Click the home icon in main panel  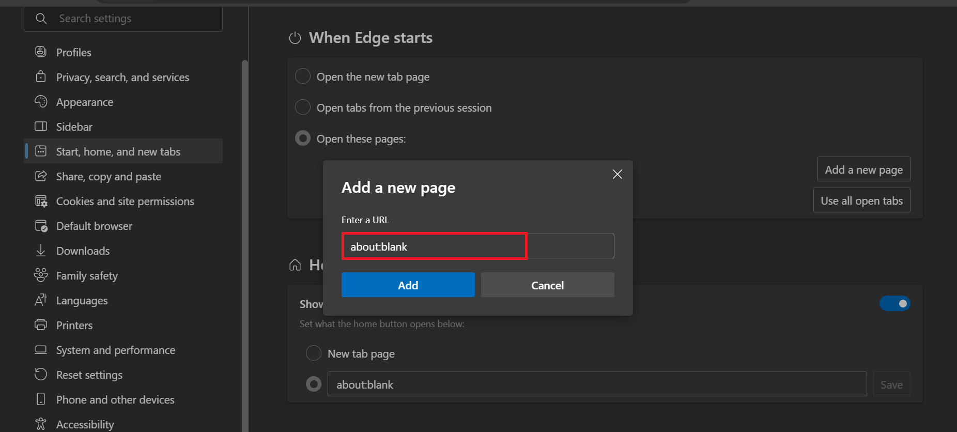pyautogui.click(x=295, y=265)
